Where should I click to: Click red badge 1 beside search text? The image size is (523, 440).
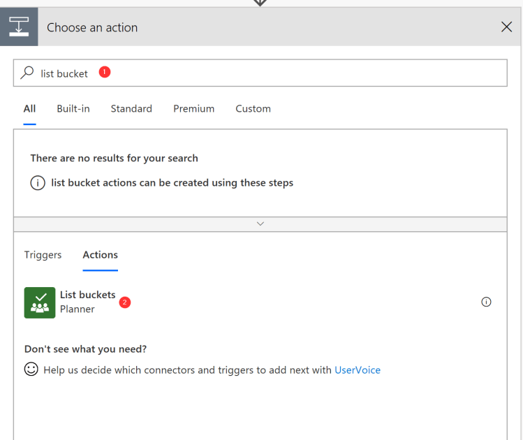pyautogui.click(x=105, y=72)
